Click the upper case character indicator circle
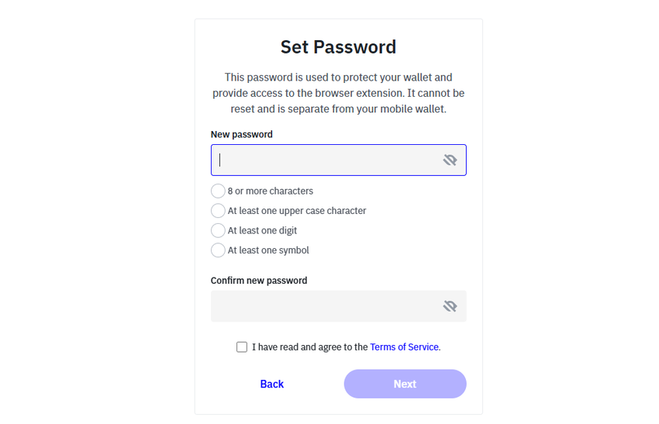This screenshot has width=659, height=424. [218, 211]
